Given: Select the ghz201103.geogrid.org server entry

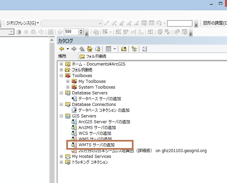Looking at the screenshot, I should point(139,151).
